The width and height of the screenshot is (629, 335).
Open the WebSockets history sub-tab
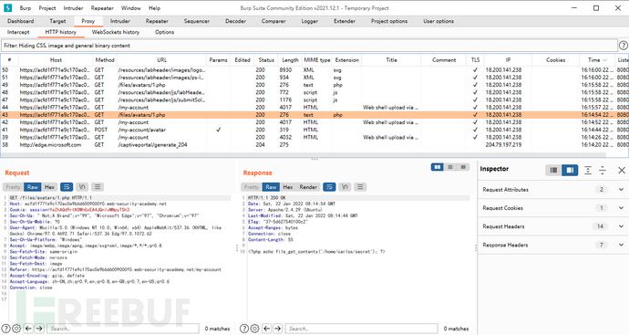[x=116, y=32]
